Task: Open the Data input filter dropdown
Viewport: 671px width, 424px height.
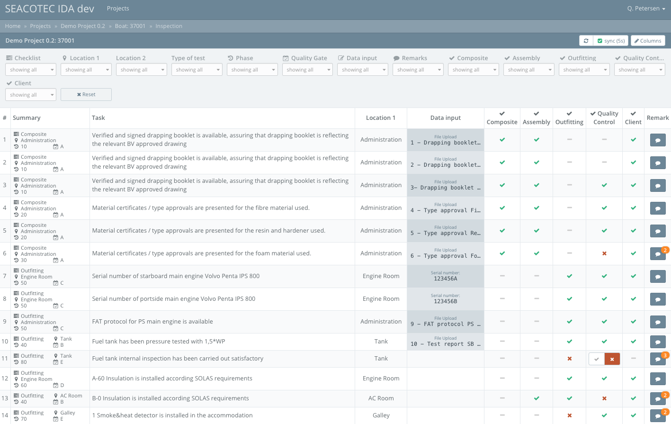Action: (363, 70)
